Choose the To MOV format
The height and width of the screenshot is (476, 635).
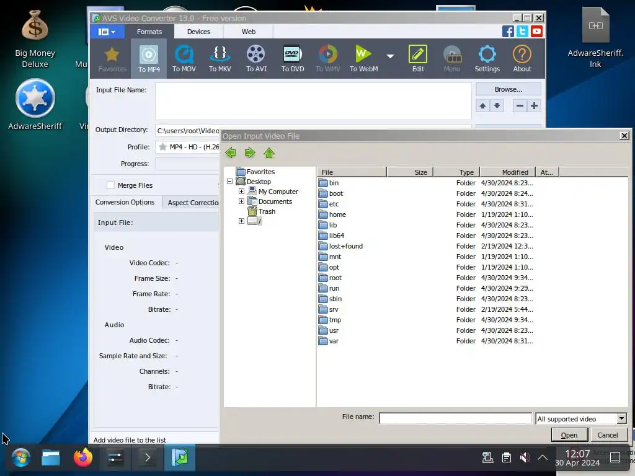(x=184, y=58)
